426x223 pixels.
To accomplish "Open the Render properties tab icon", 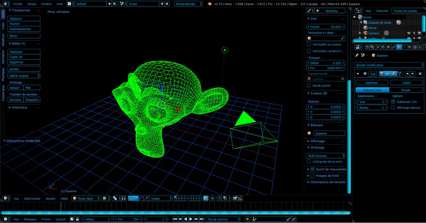I will (367, 47).
